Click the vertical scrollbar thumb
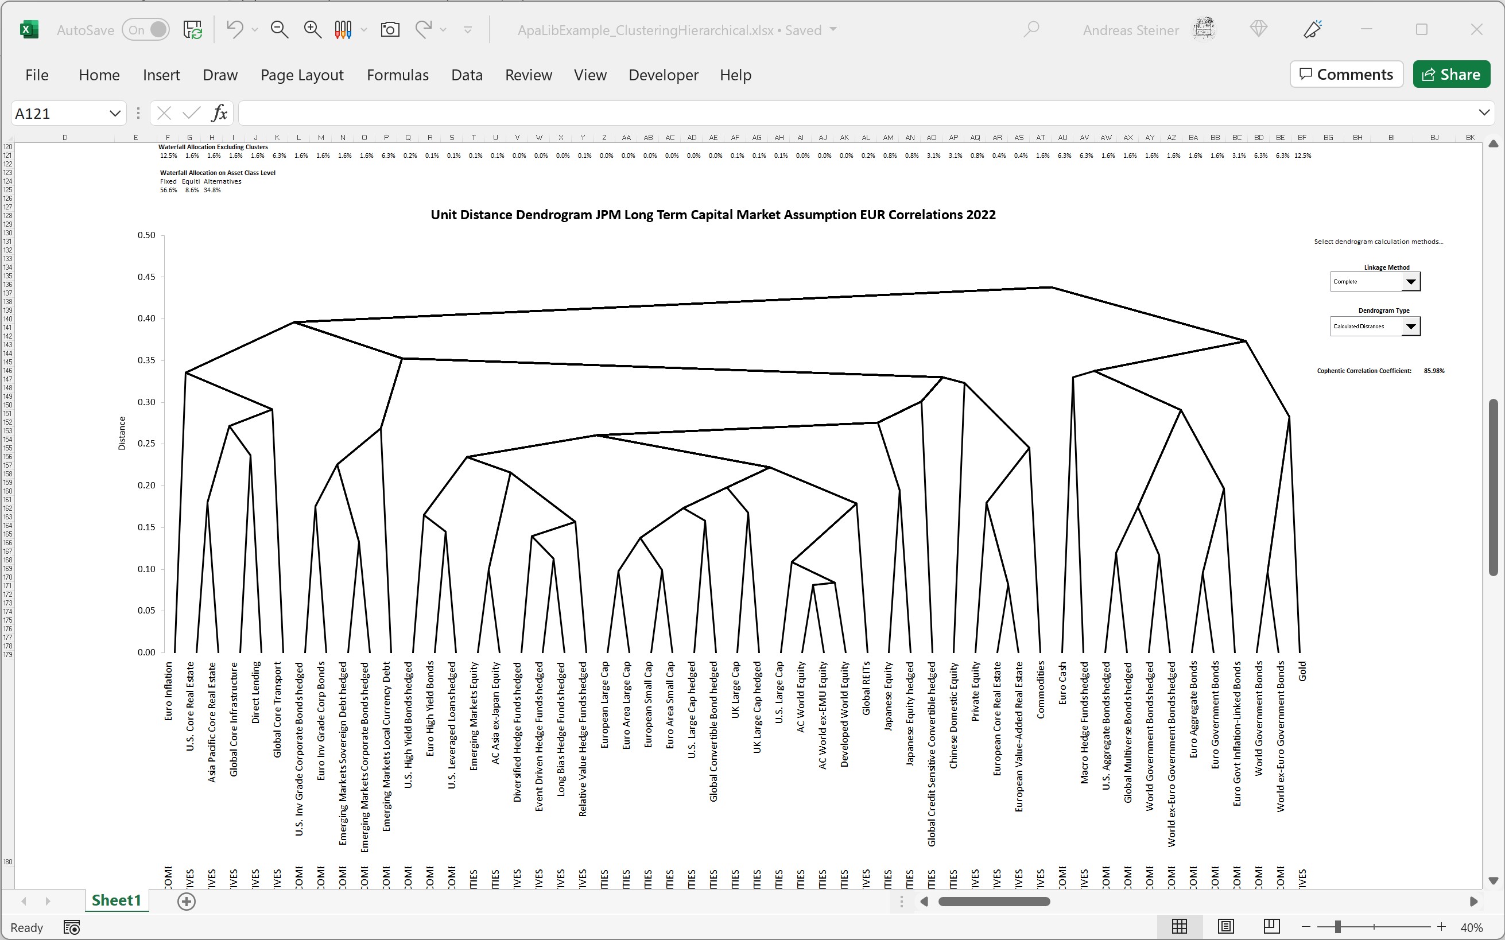This screenshot has width=1505, height=940. click(x=1493, y=487)
